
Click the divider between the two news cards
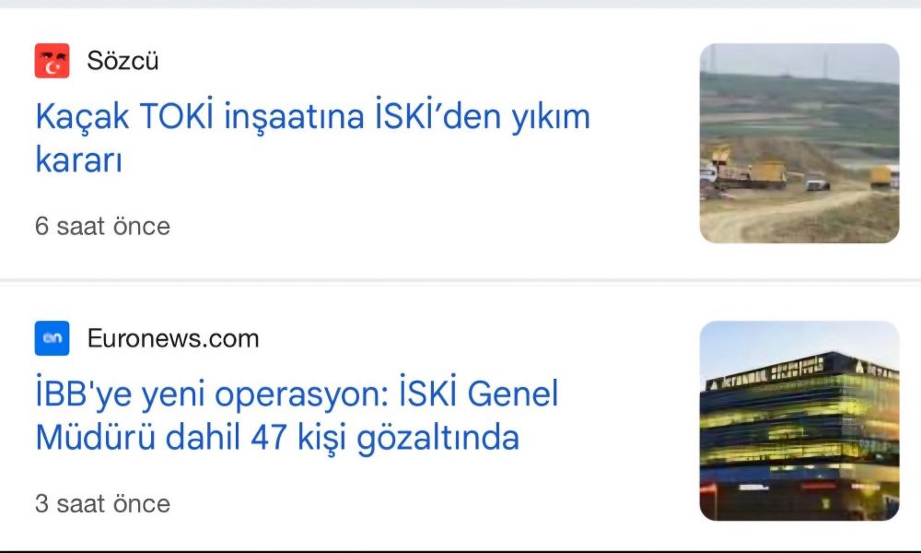coord(460,281)
